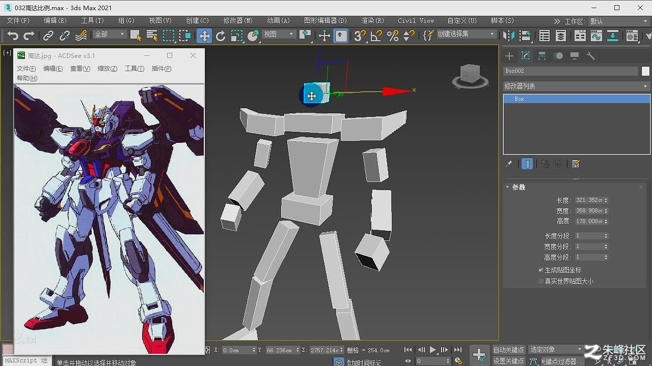652x366 pixels.
Task: Activate the Select and Scale tool
Action: [237, 36]
